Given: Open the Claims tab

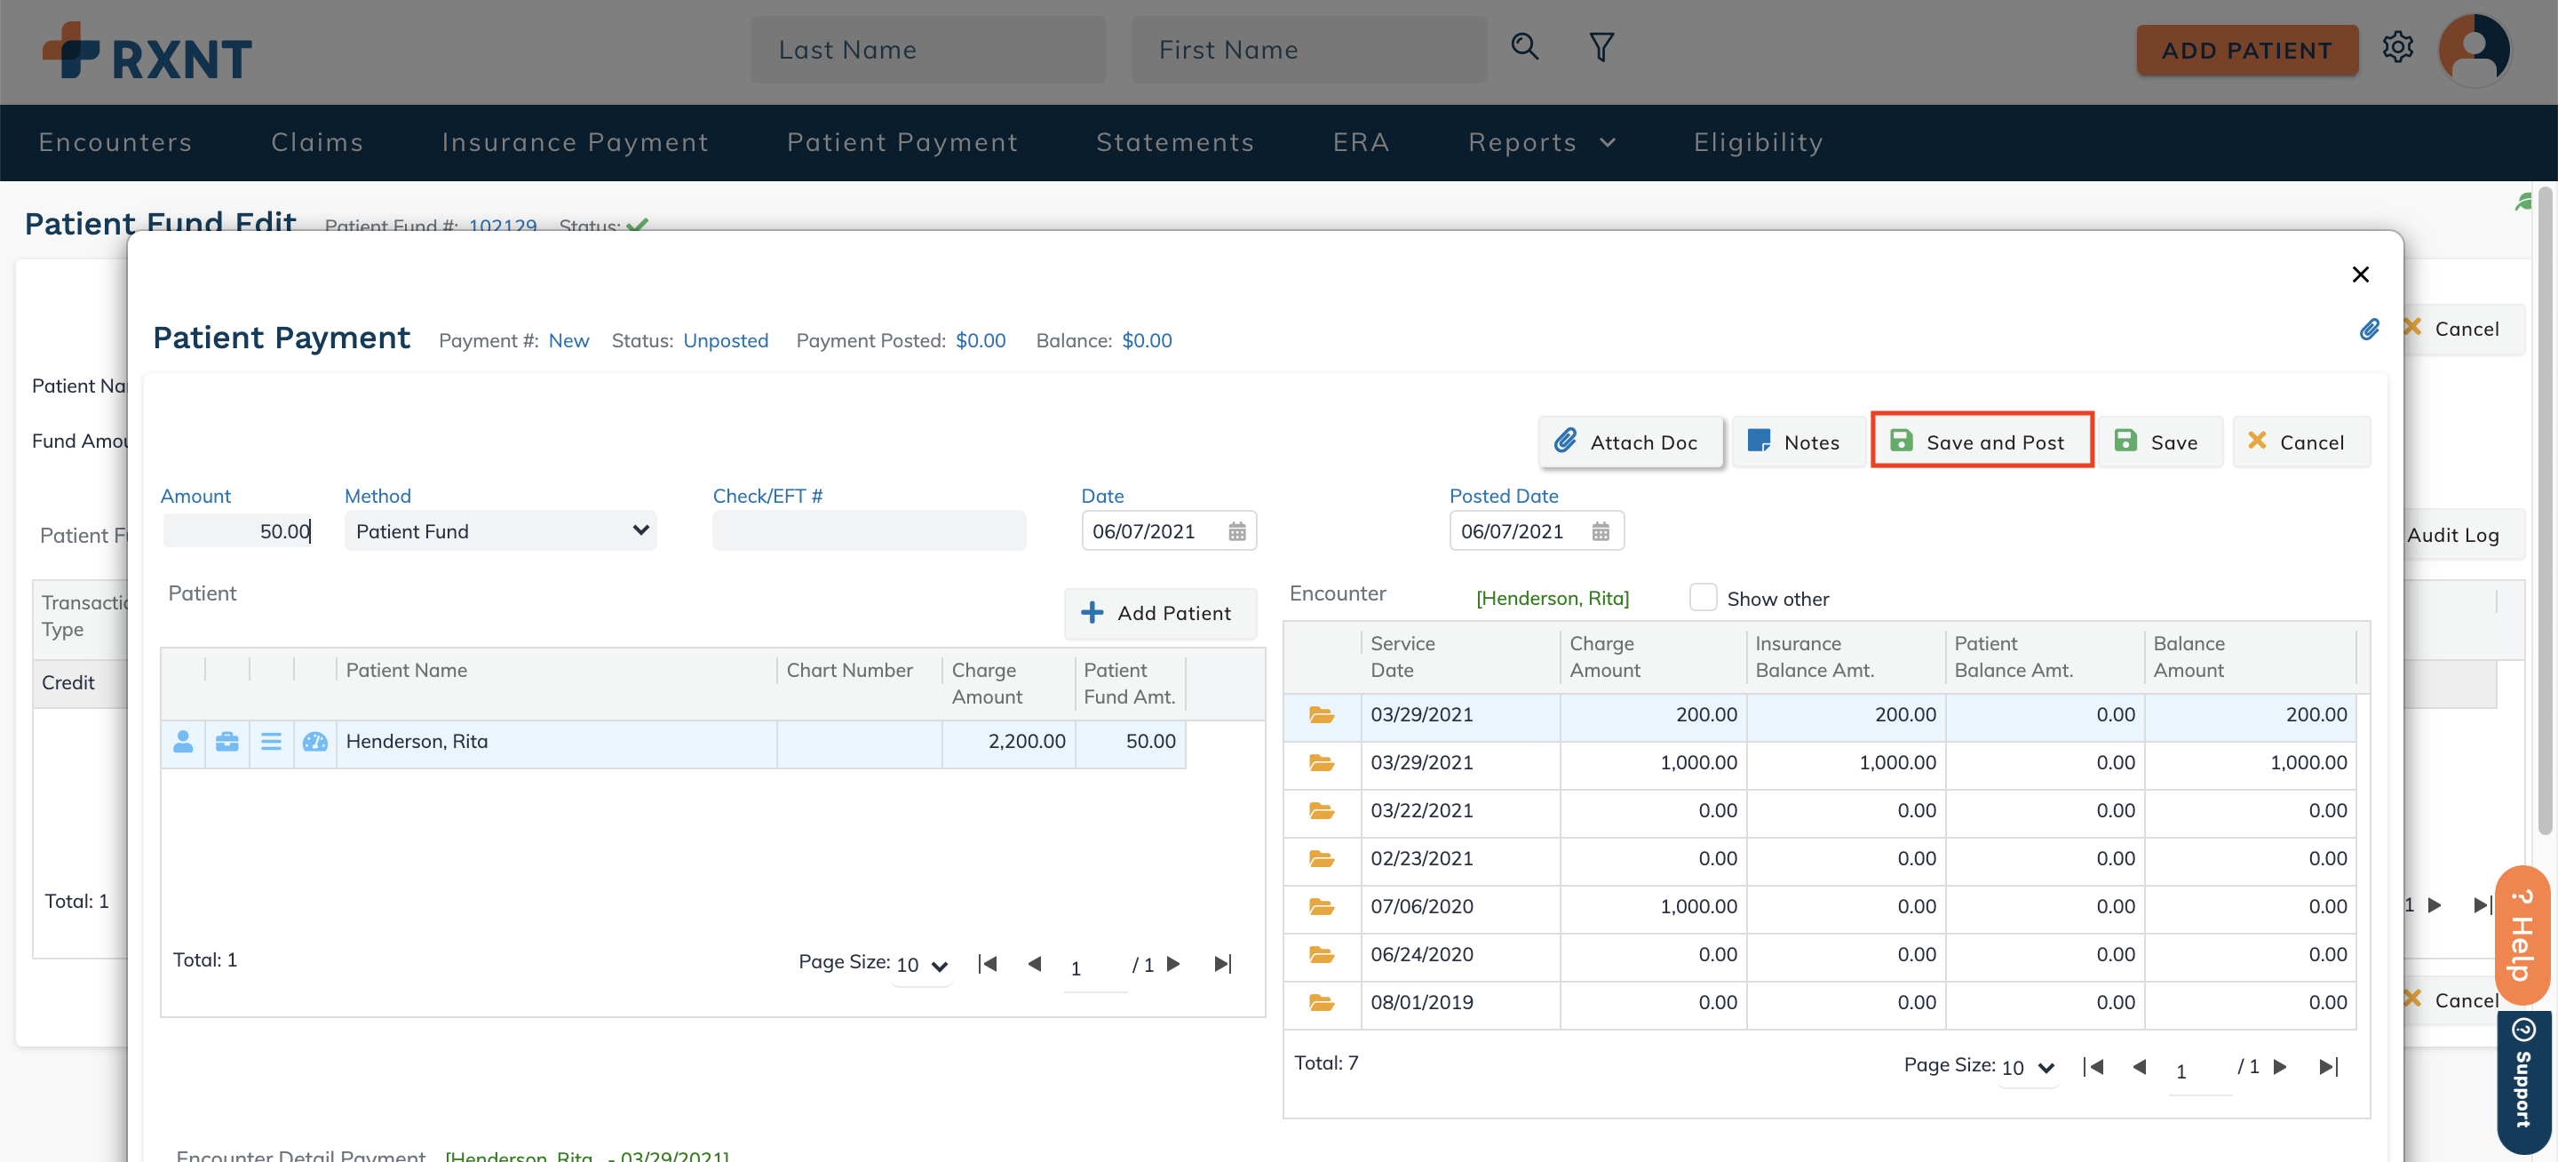Looking at the screenshot, I should click(317, 143).
